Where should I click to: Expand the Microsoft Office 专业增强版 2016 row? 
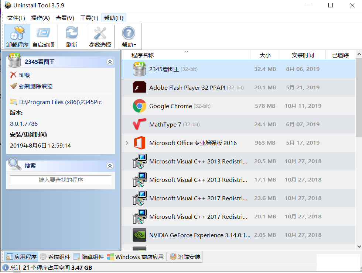[x=127, y=143]
